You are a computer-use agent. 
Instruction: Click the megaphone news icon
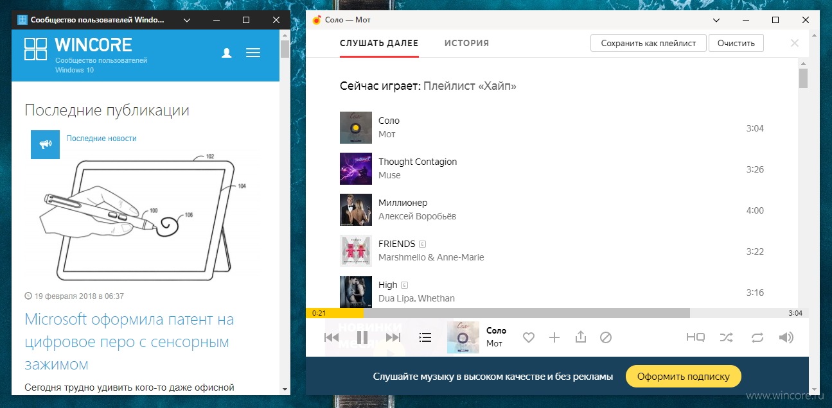45,144
